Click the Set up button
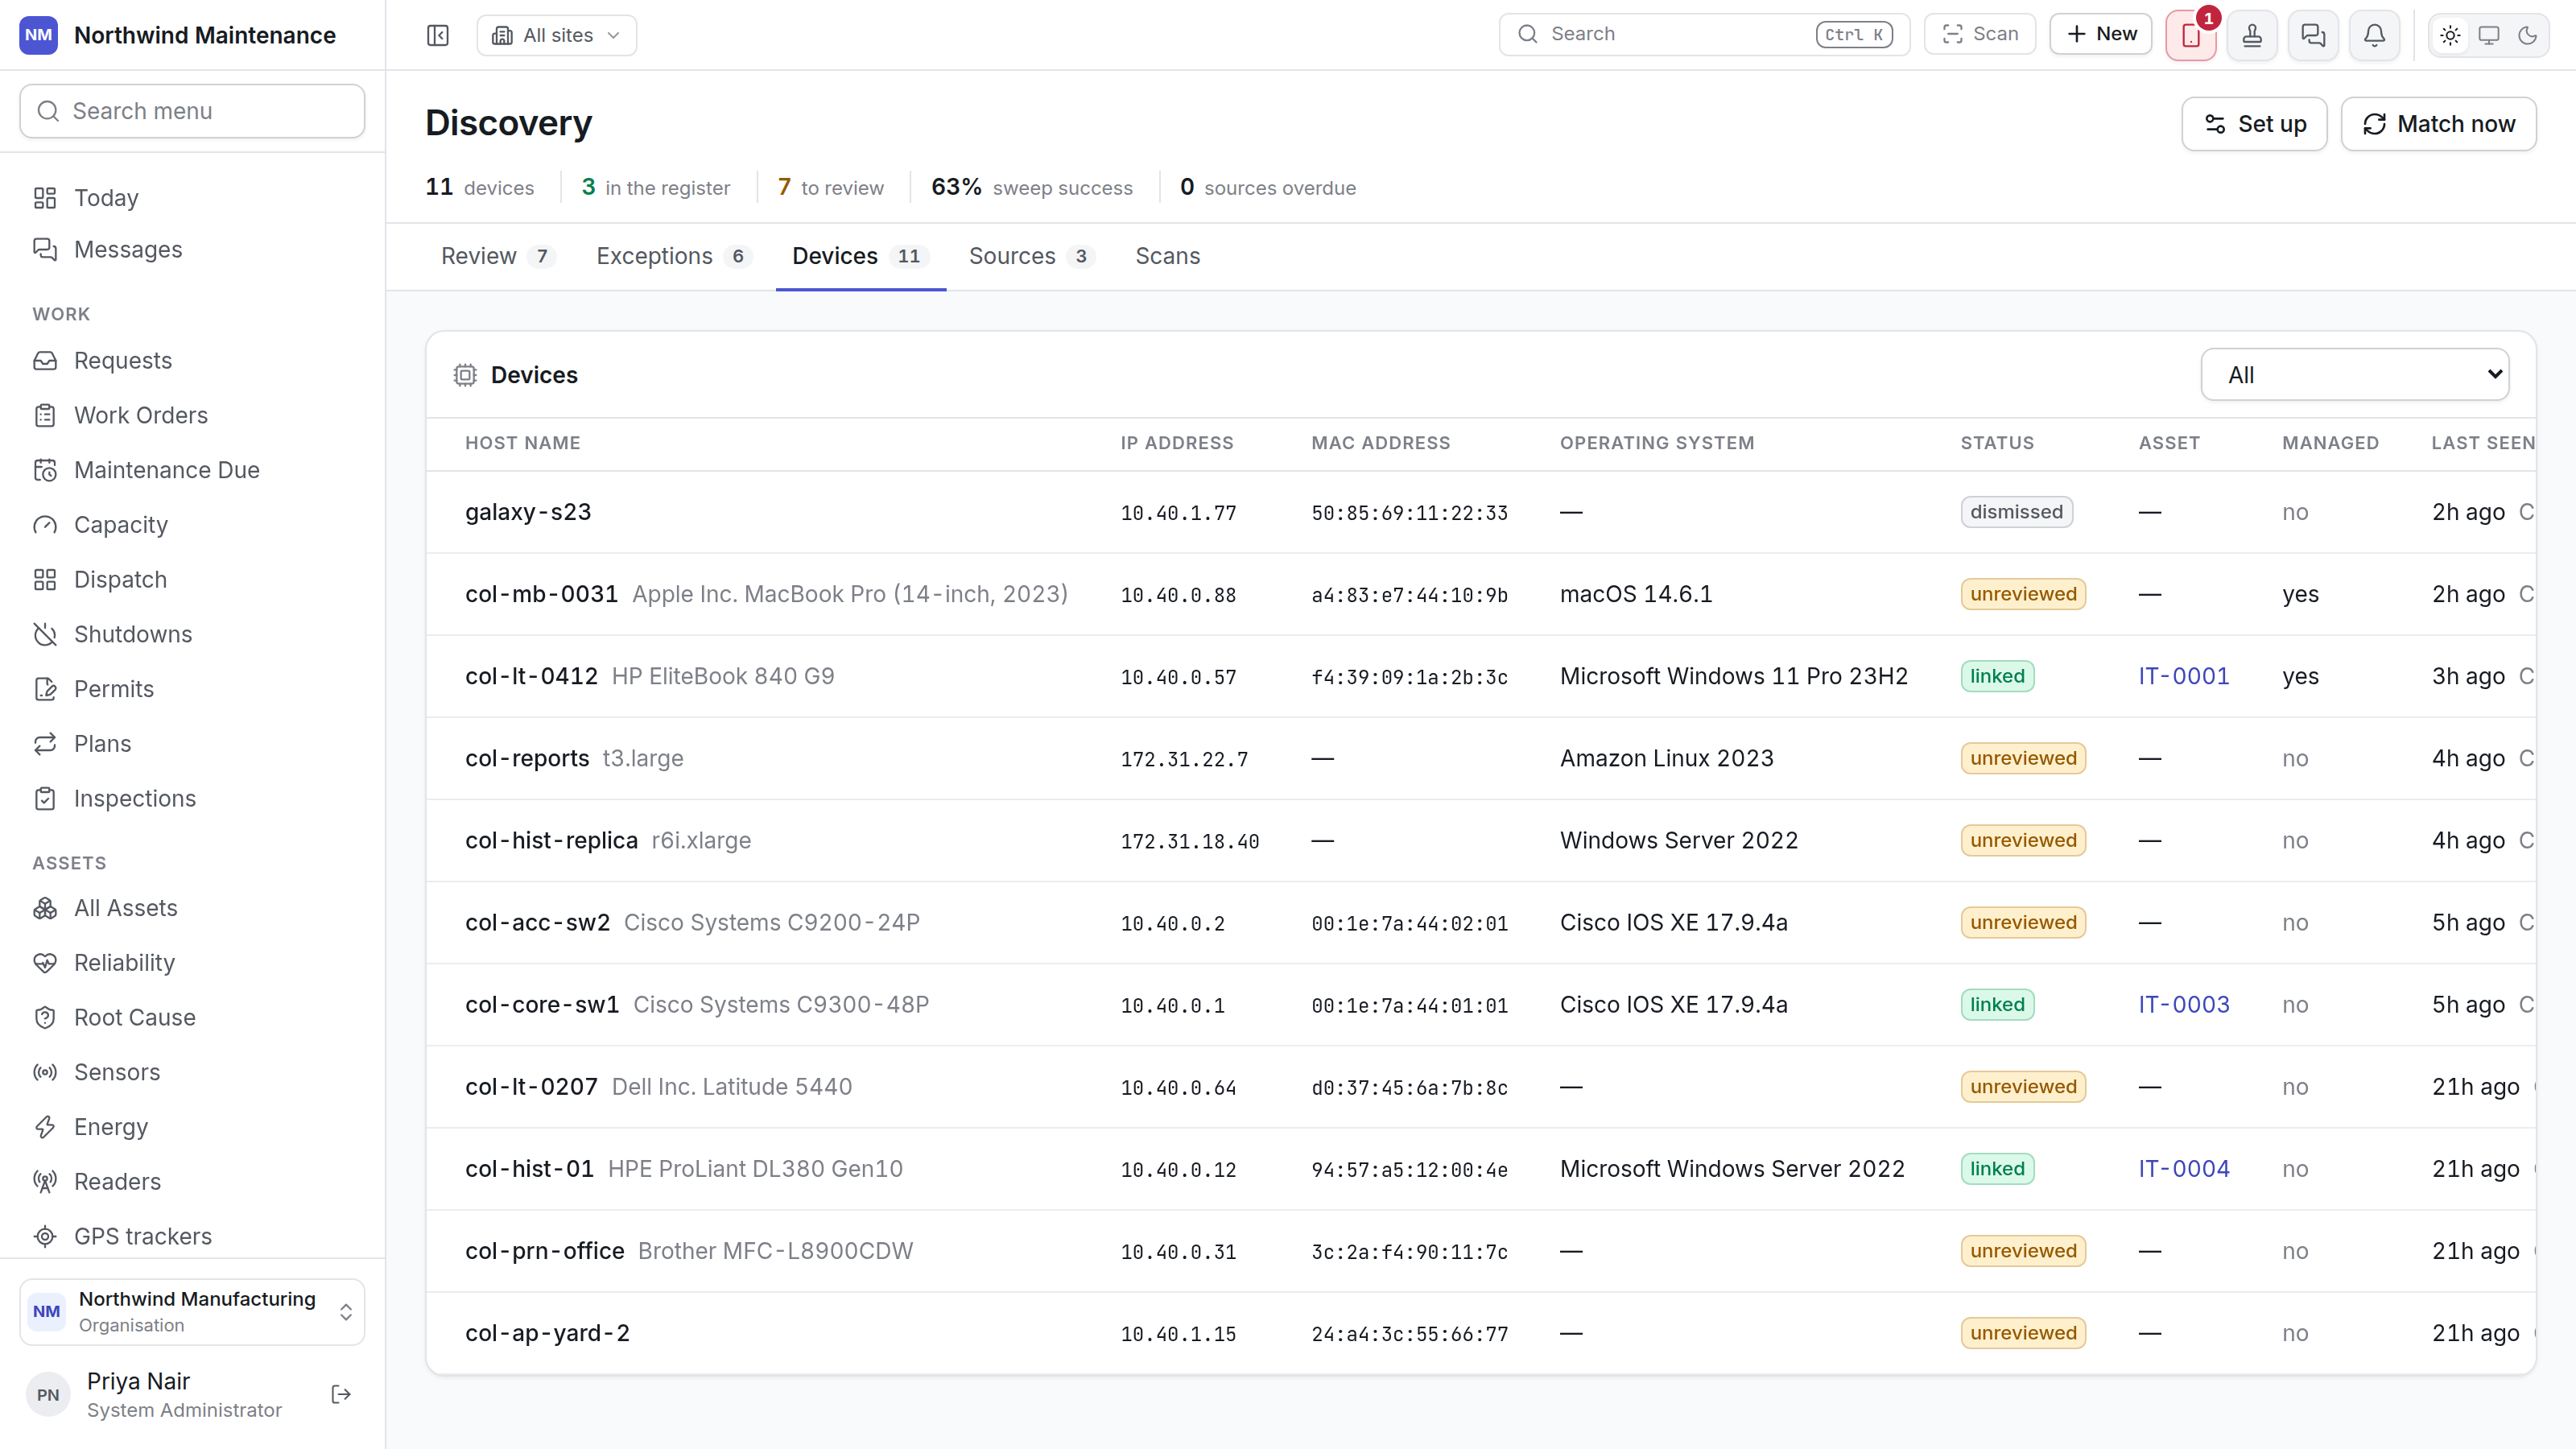2576x1449 pixels. 2254,124
